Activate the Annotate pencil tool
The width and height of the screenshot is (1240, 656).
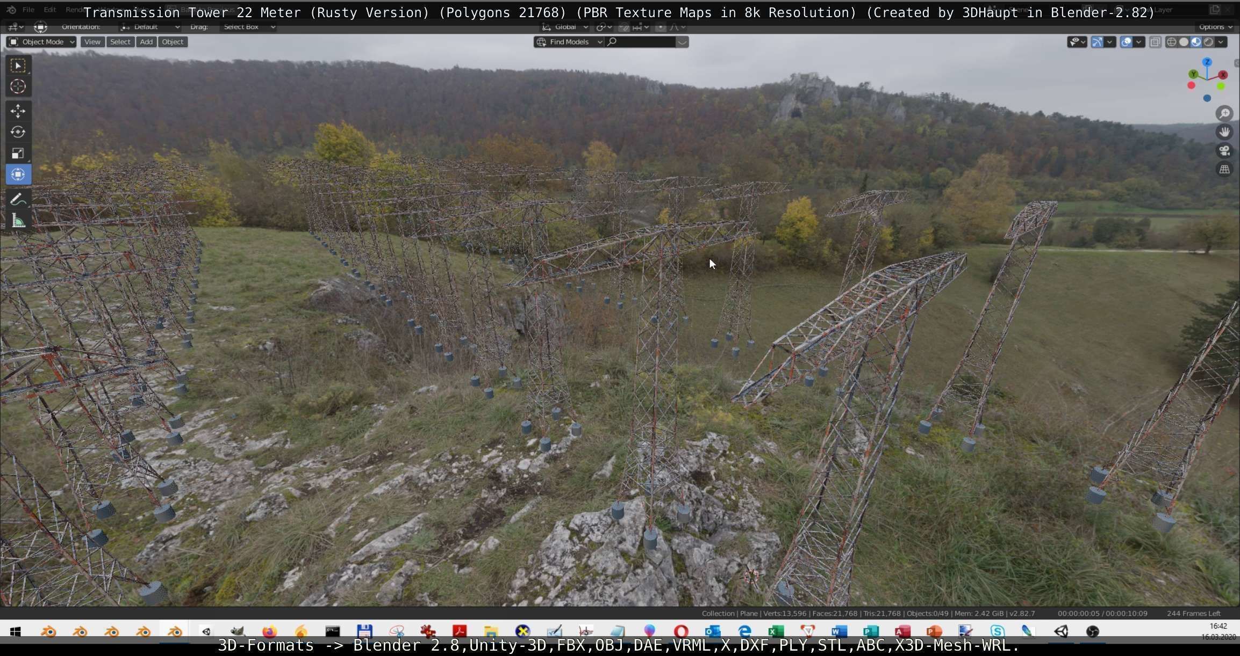point(18,199)
